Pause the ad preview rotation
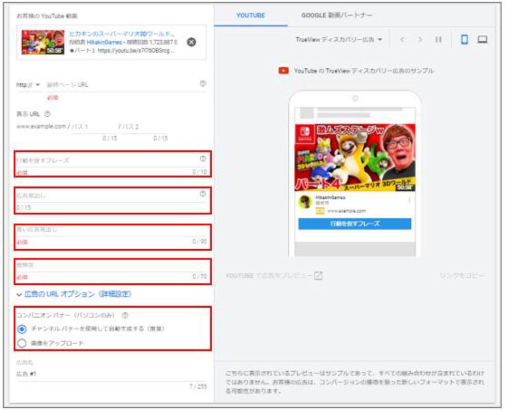The width and height of the screenshot is (506, 411). click(438, 40)
